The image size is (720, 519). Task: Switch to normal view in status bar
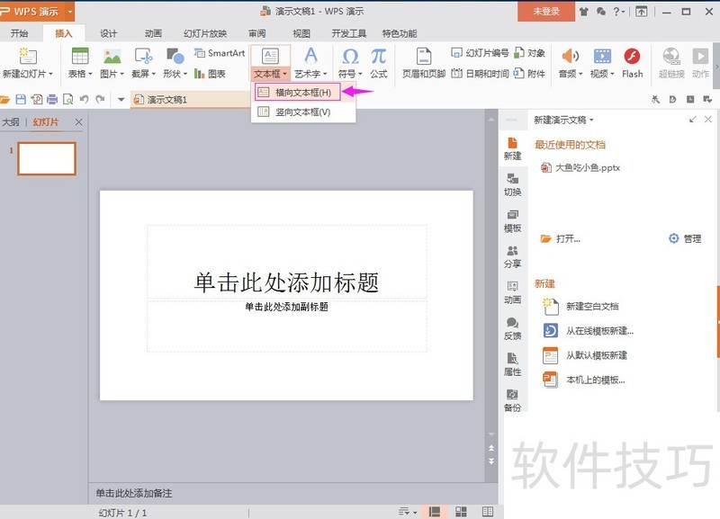tap(435, 512)
